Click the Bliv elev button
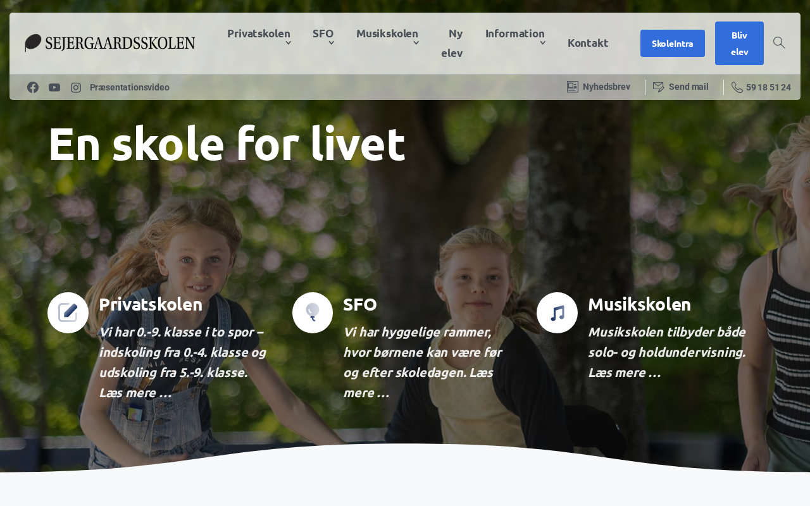The image size is (810, 506). click(x=739, y=43)
